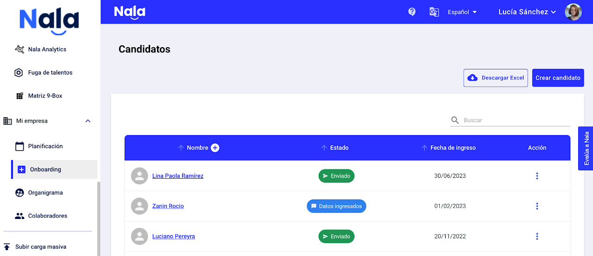593x256 pixels.
Task: Sort candidates by Estado column
Action: coord(339,148)
